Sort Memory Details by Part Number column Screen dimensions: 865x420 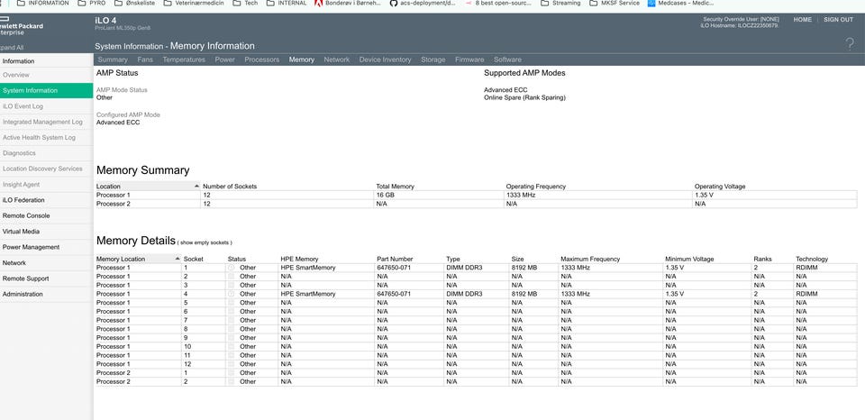click(395, 259)
